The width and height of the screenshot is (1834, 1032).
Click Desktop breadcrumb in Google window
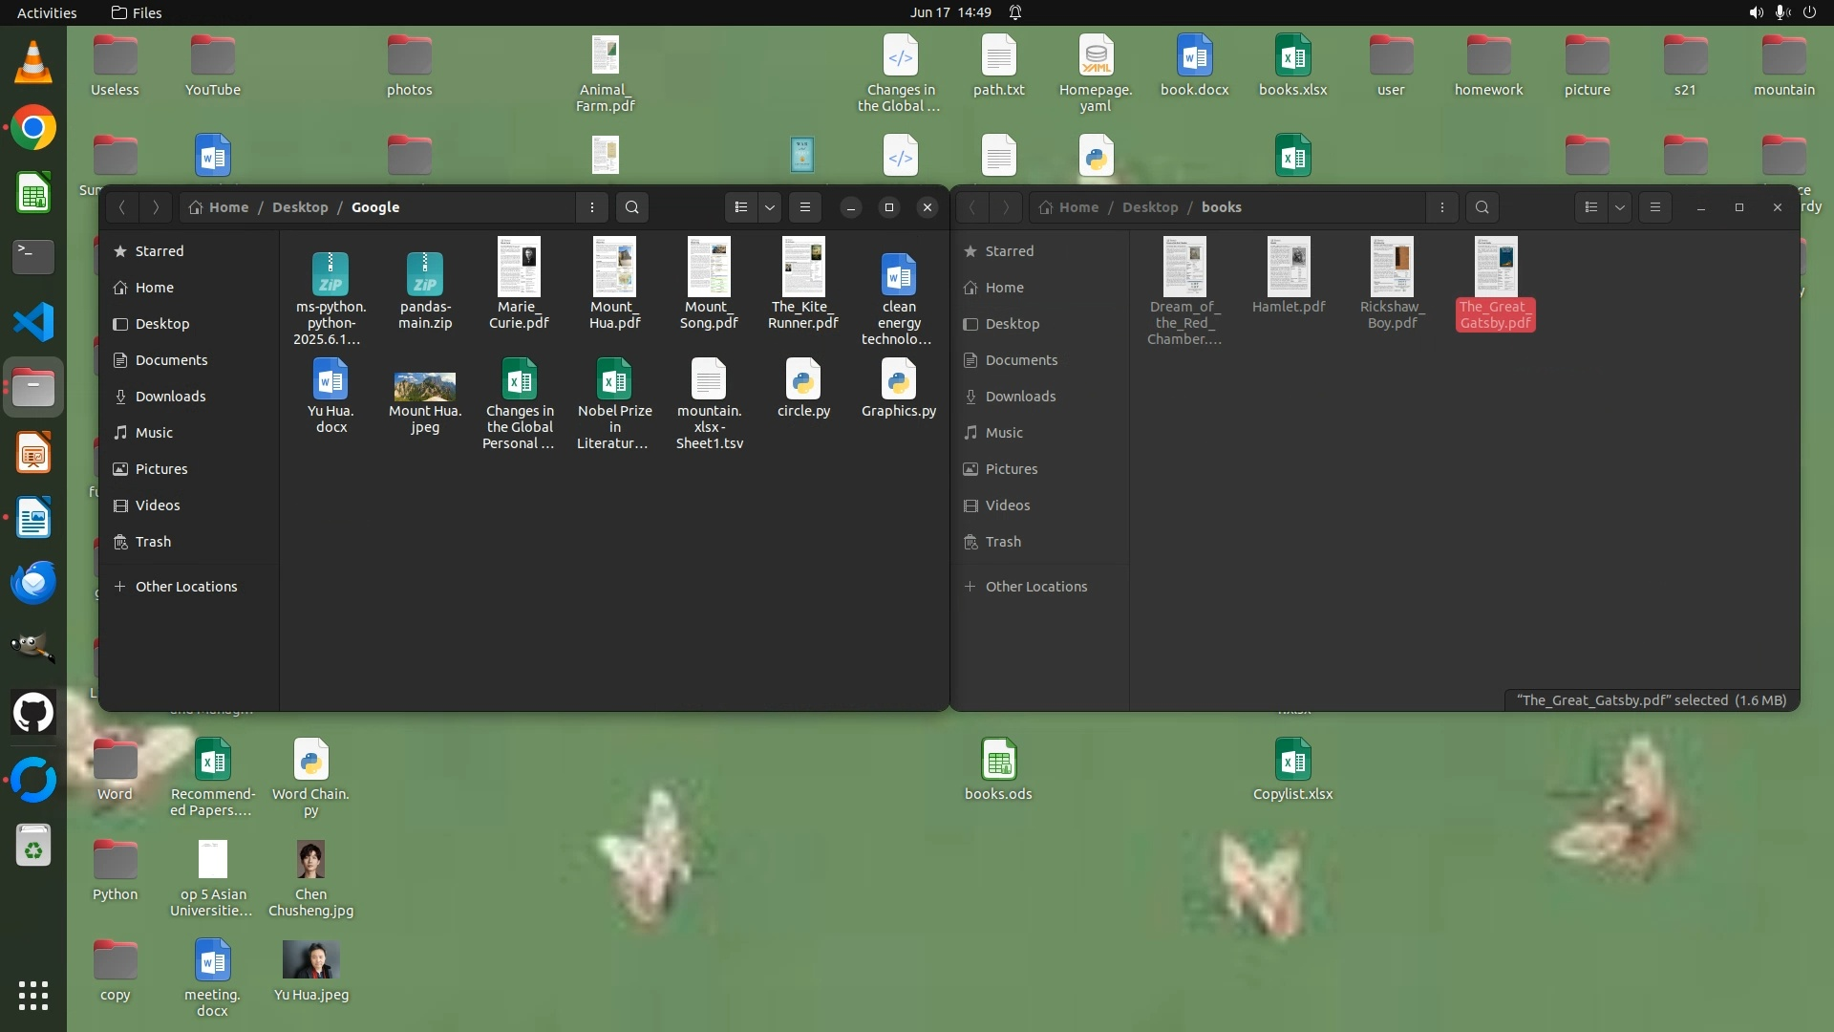click(x=300, y=207)
